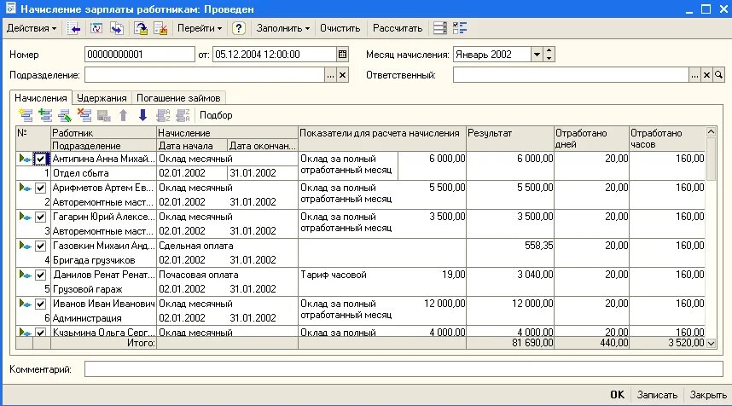Click the cancel posting icon with red X
The width and height of the screenshot is (732, 406).
click(160, 28)
